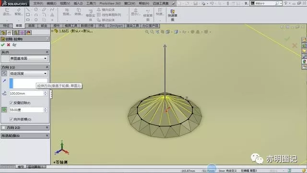Expand the 方向2 section chevron
The height and width of the screenshot is (173, 307).
coord(47,128)
